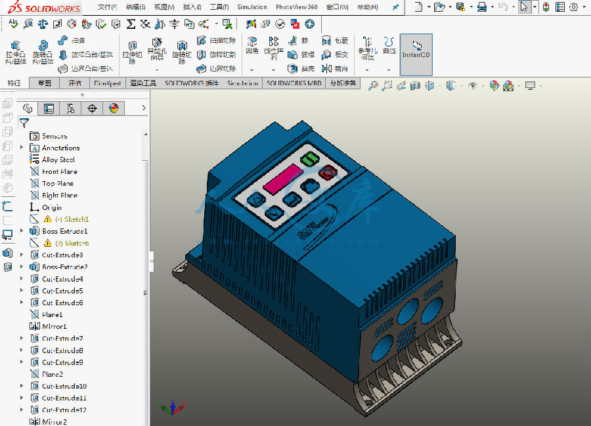Expand the Cut-Extrude4 feature

coord(22,279)
